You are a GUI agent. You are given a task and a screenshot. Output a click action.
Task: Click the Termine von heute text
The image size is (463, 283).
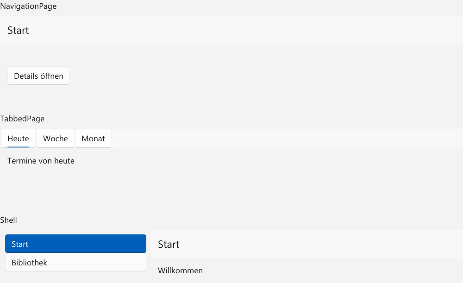(x=41, y=161)
